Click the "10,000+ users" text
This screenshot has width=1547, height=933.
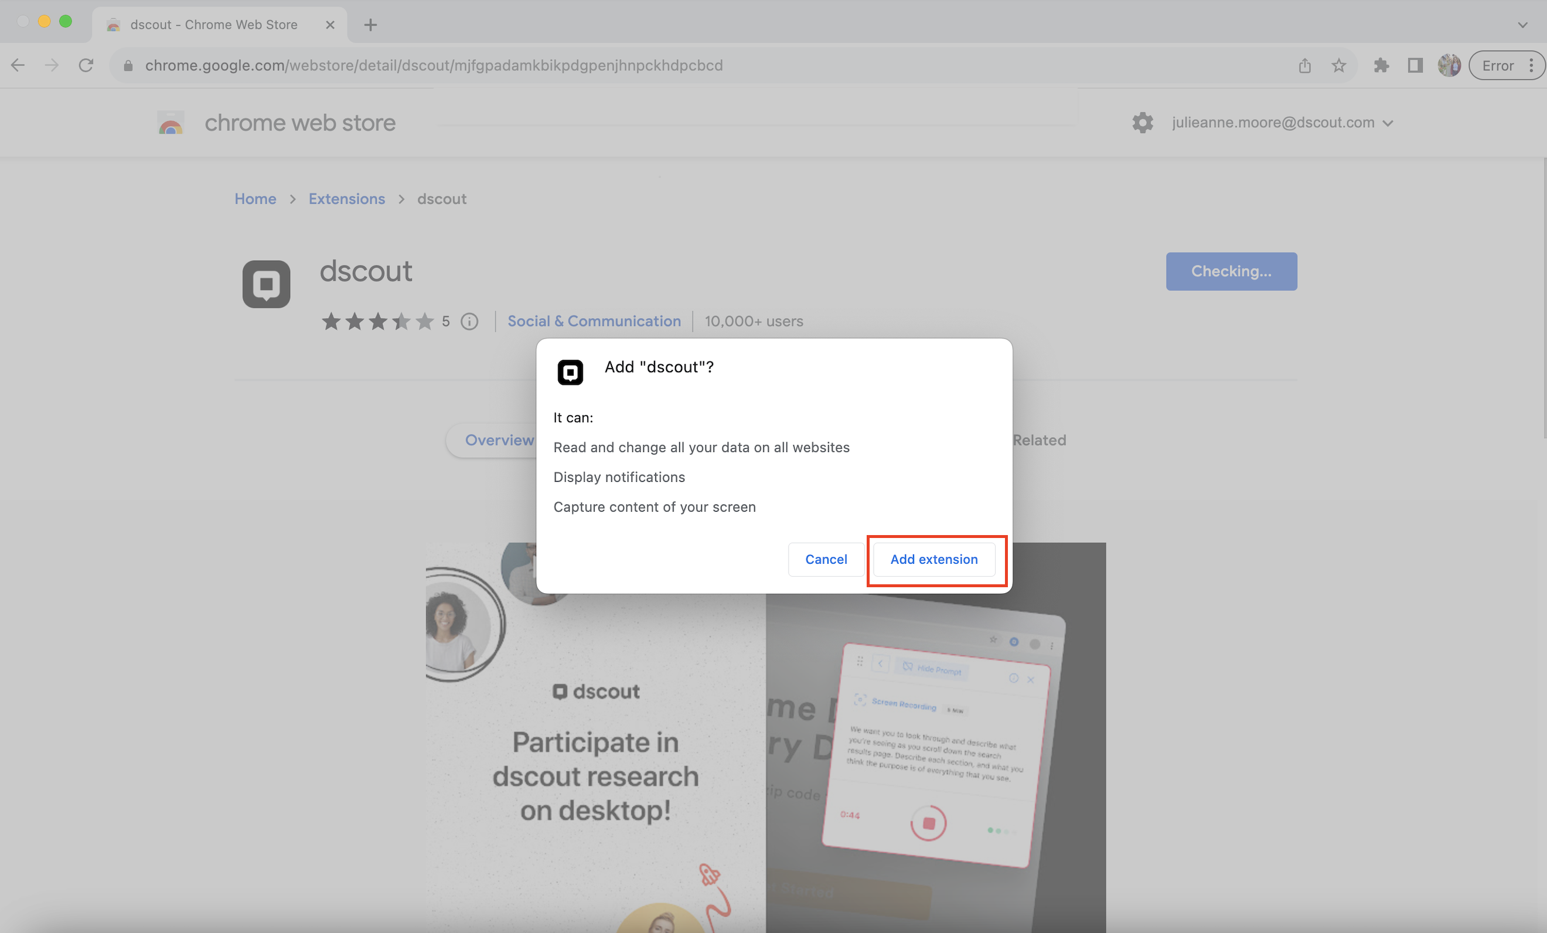point(754,322)
